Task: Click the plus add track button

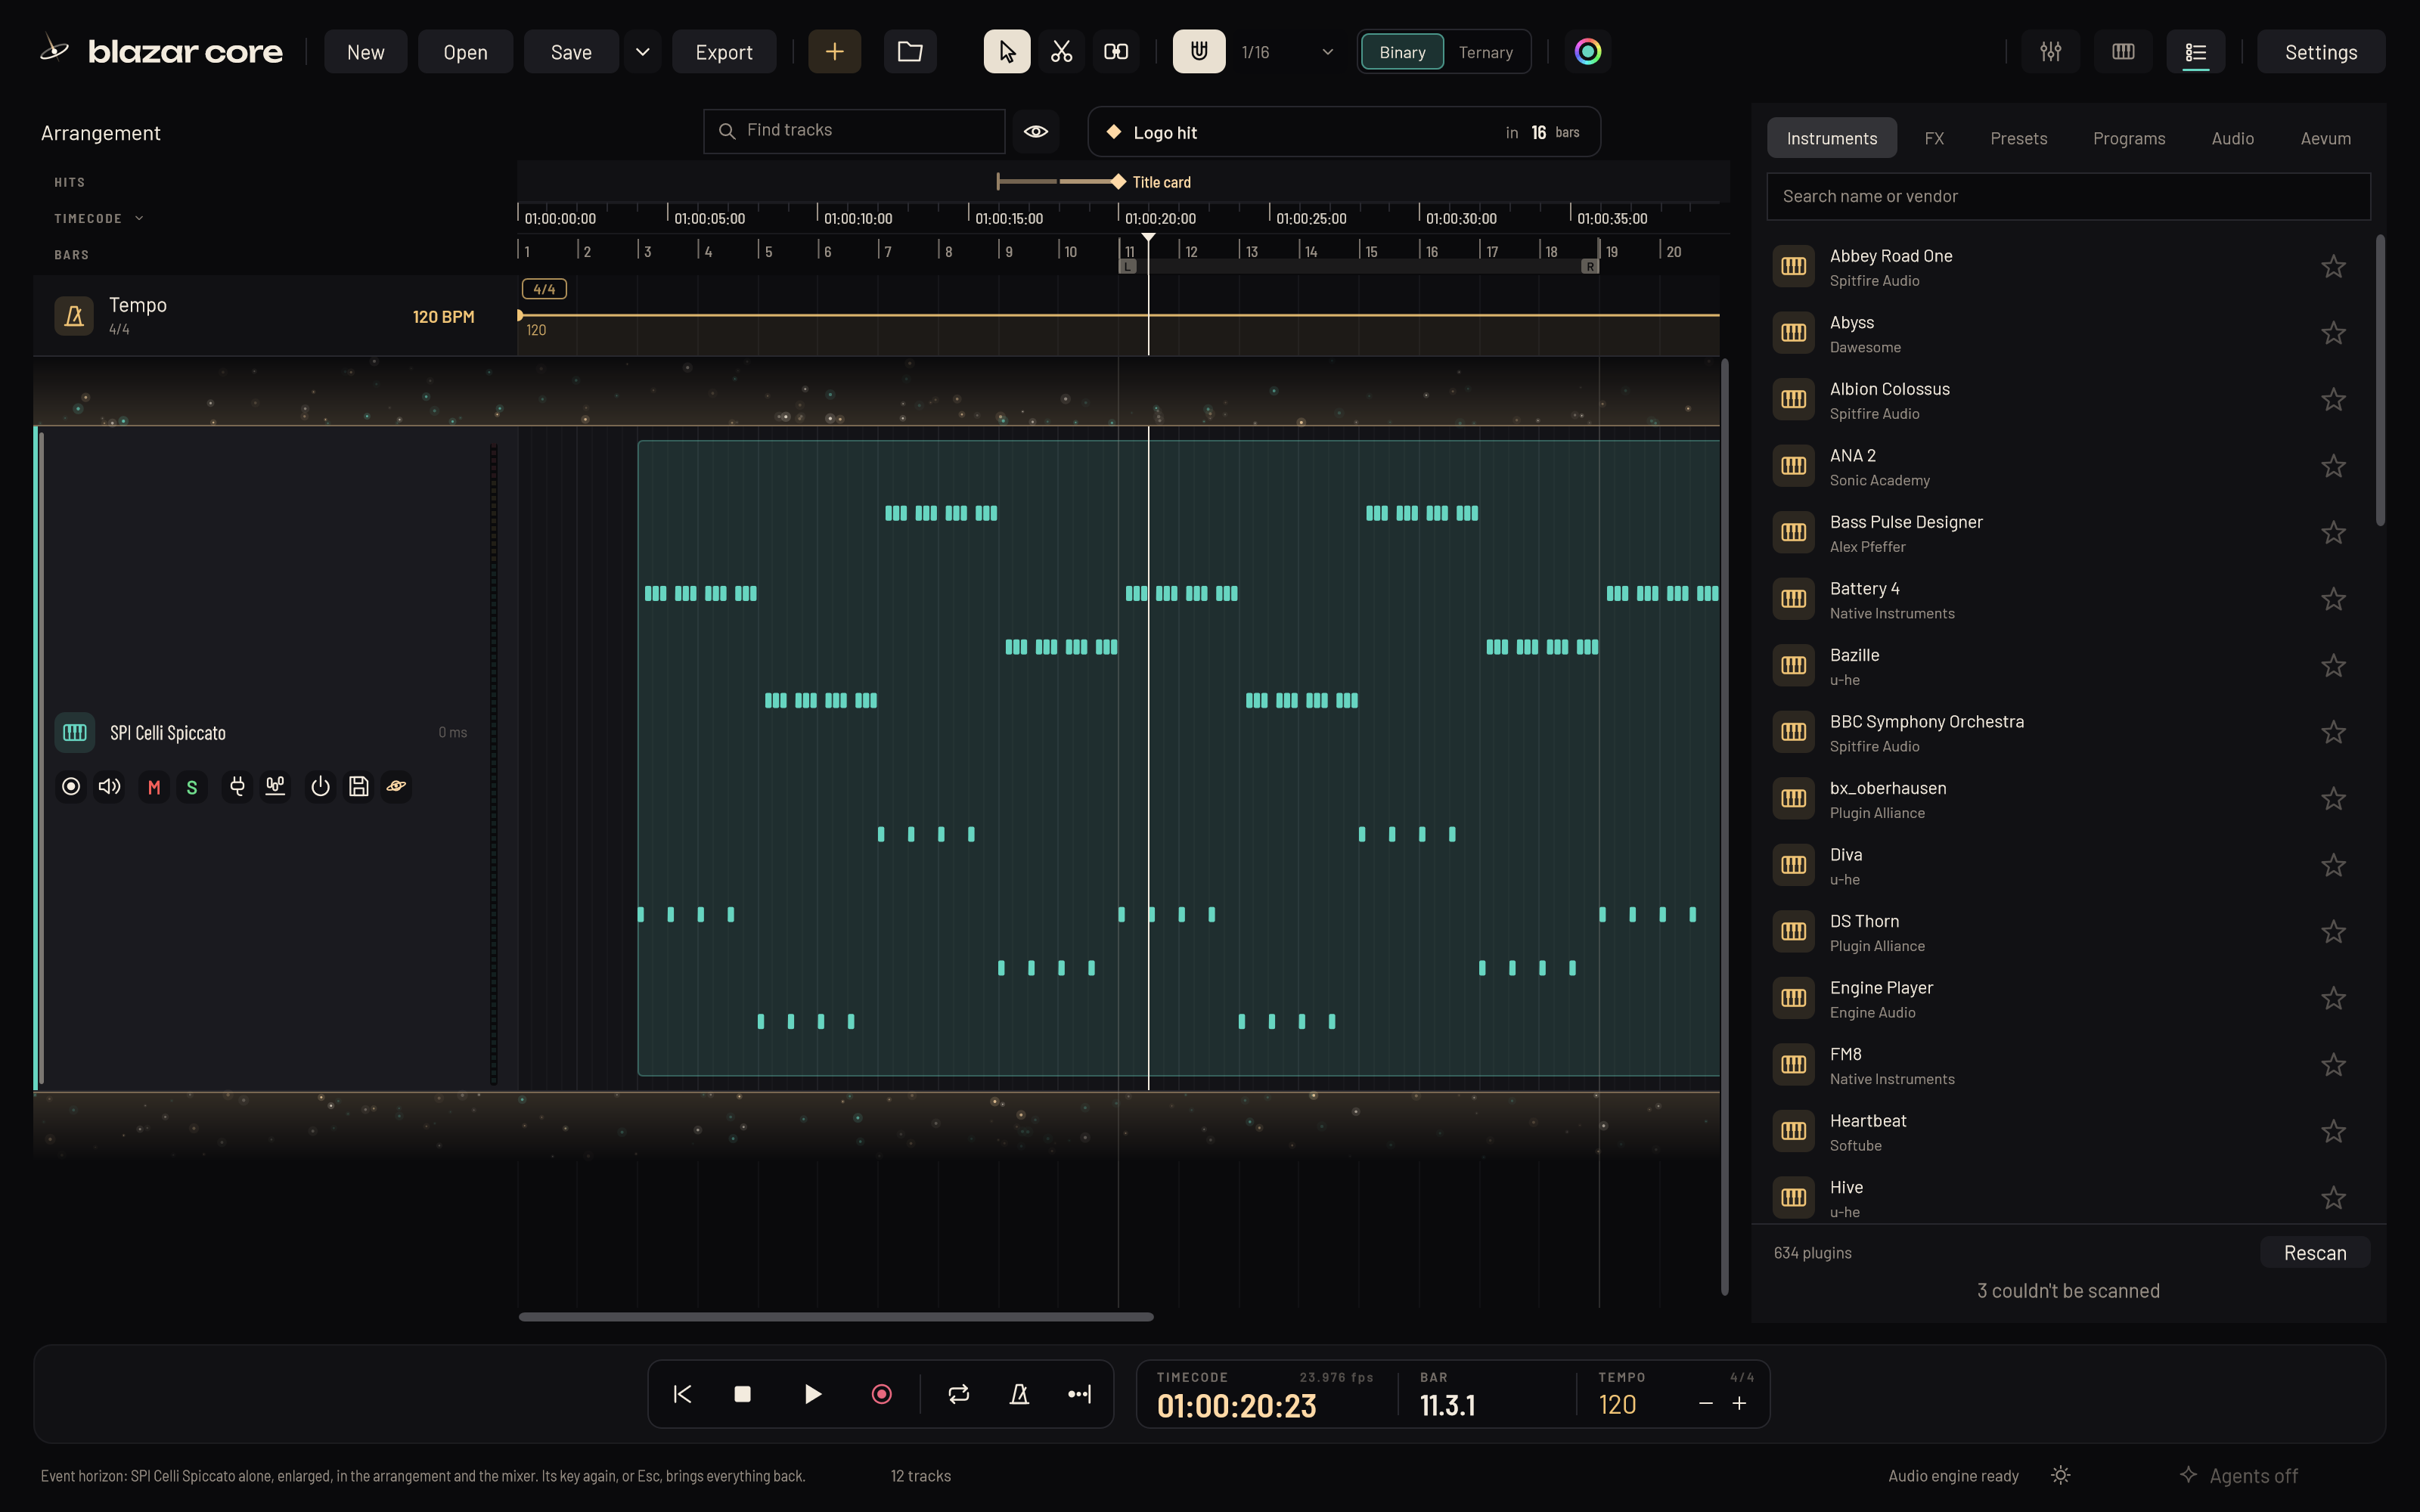Action: [x=835, y=52]
